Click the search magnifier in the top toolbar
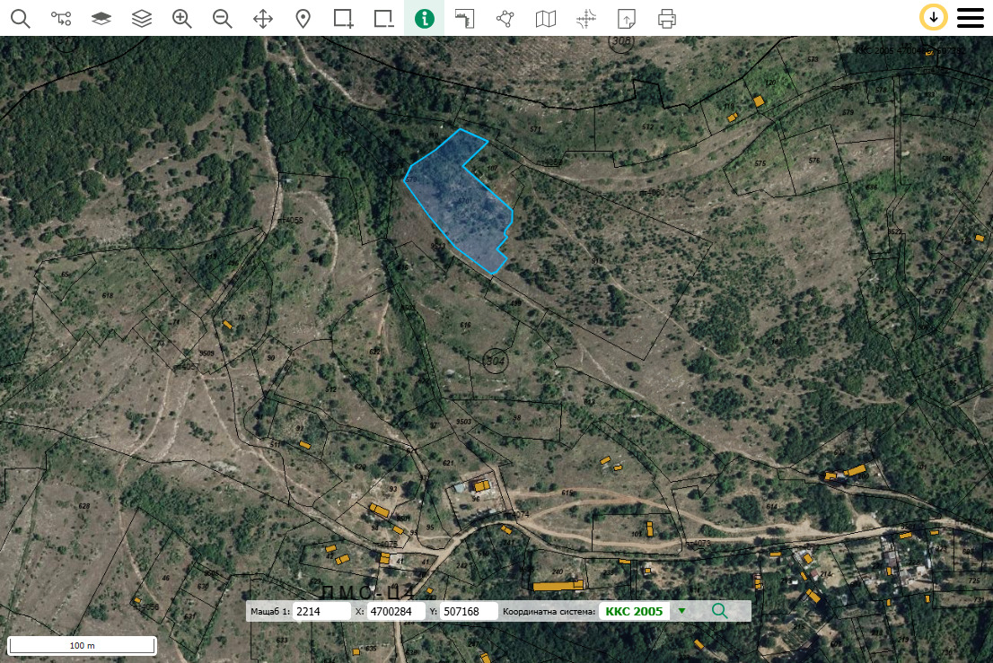The width and height of the screenshot is (993, 663). click(21, 18)
